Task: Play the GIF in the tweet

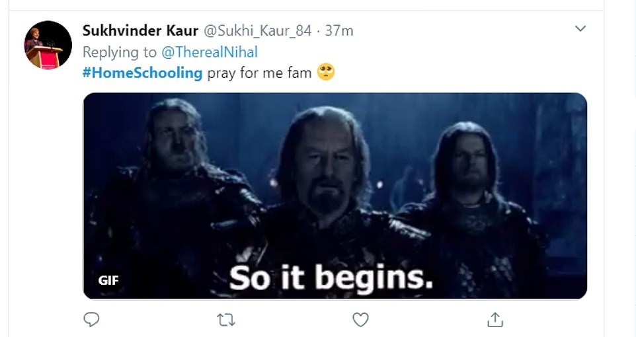Action: pyautogui.click(x=335, y=196)
